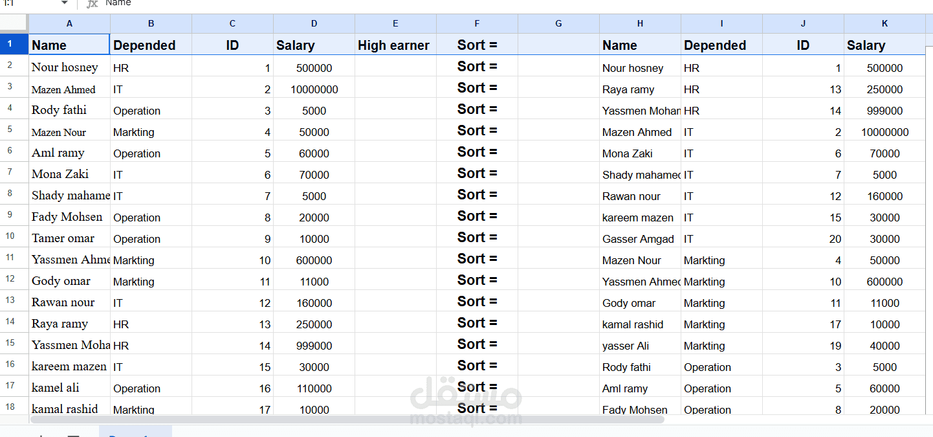Select the ID header in column J
The width and height of the screenshot is (933, 437).
pos(803,45)
